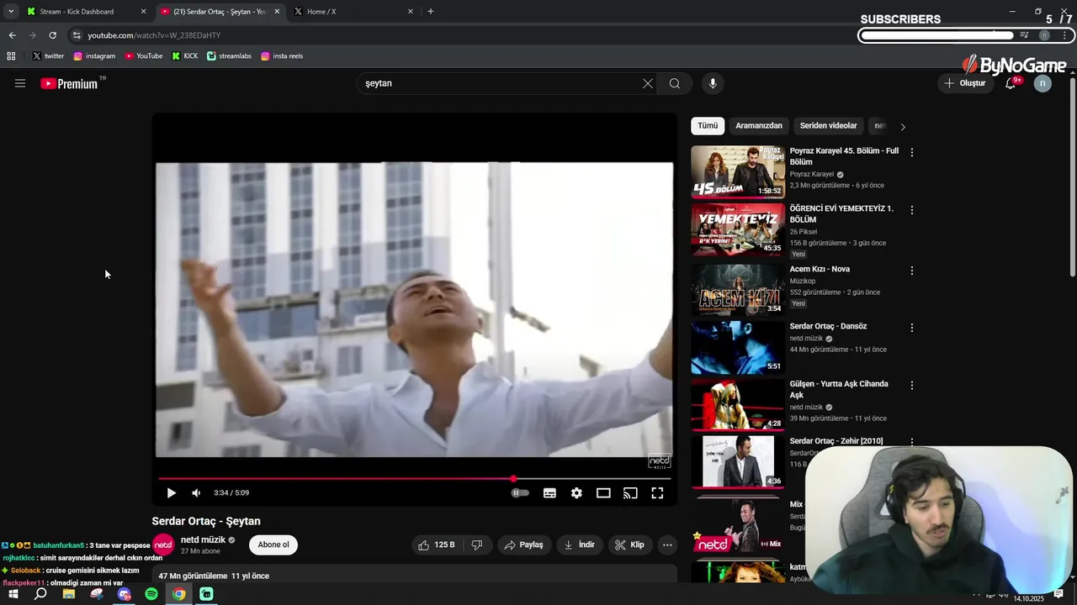
Task: Open options for Gülşen Yurtta Aşk video
Action: click(911, 386)
